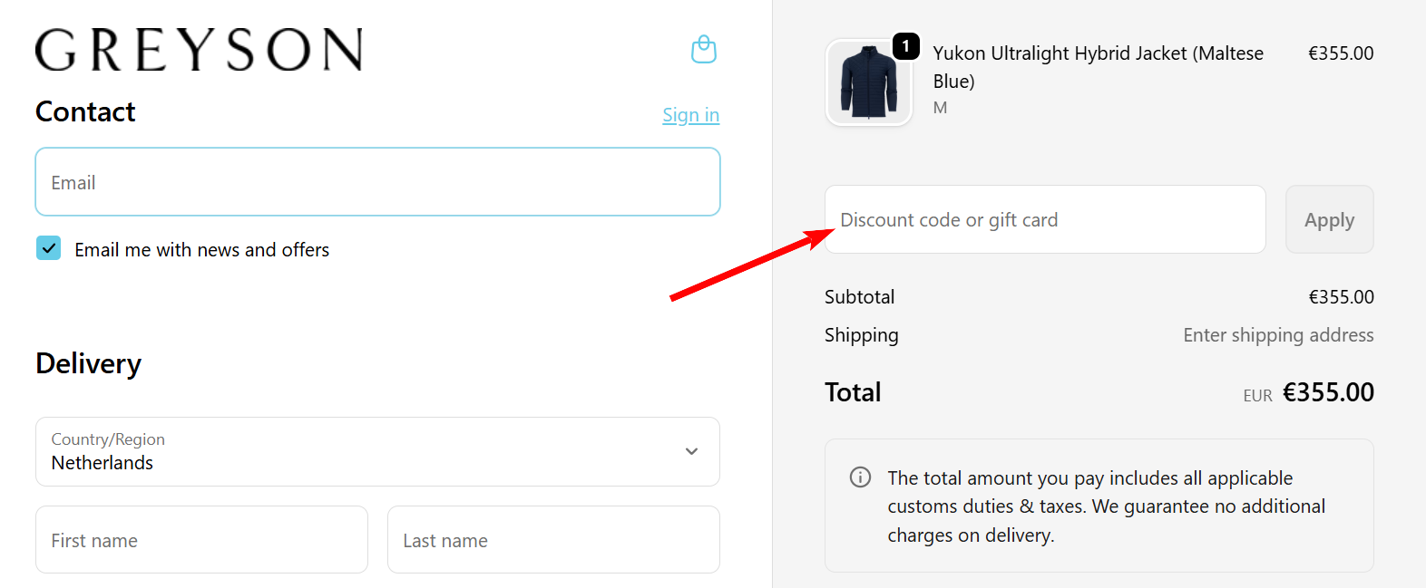The image size is (1426, 588).
Task: Expand the country selector chevron
Action: coord(690,451)
